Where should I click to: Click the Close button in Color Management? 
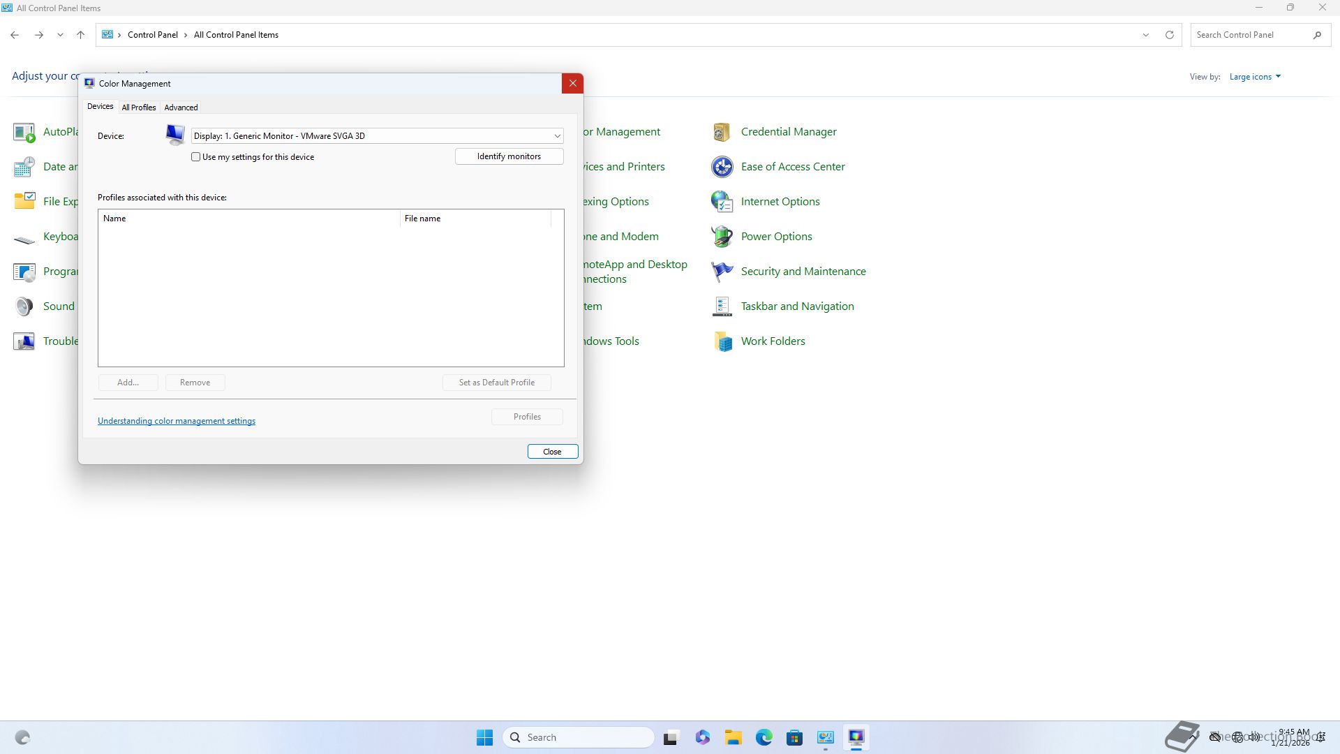click(x=552, y=452)
